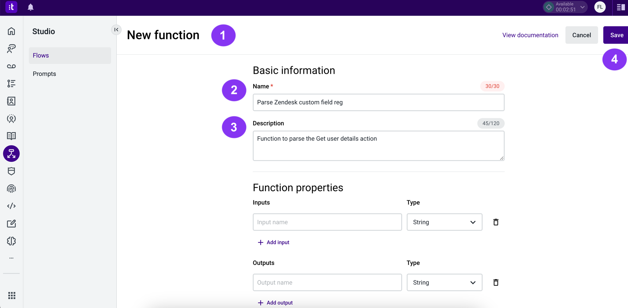This screenshot has width=628, height=308.
Task: Open the Available status dropdown
Action: 565,7
